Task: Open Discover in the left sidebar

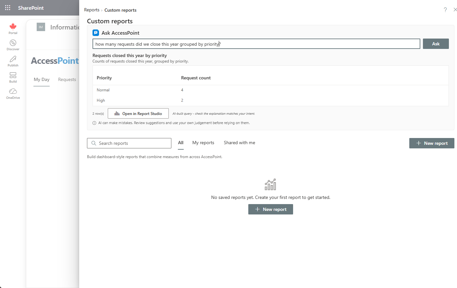Action: tap(13, 45)
